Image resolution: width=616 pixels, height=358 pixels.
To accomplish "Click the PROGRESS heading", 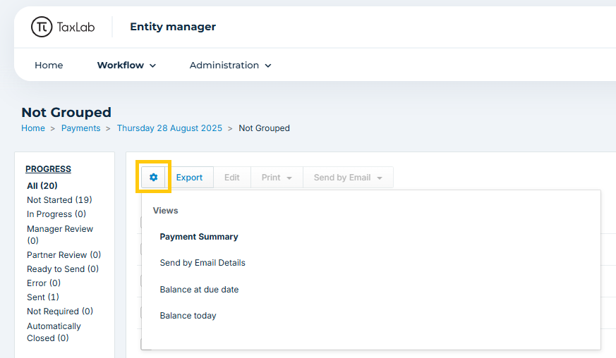I will coord(48,169).
